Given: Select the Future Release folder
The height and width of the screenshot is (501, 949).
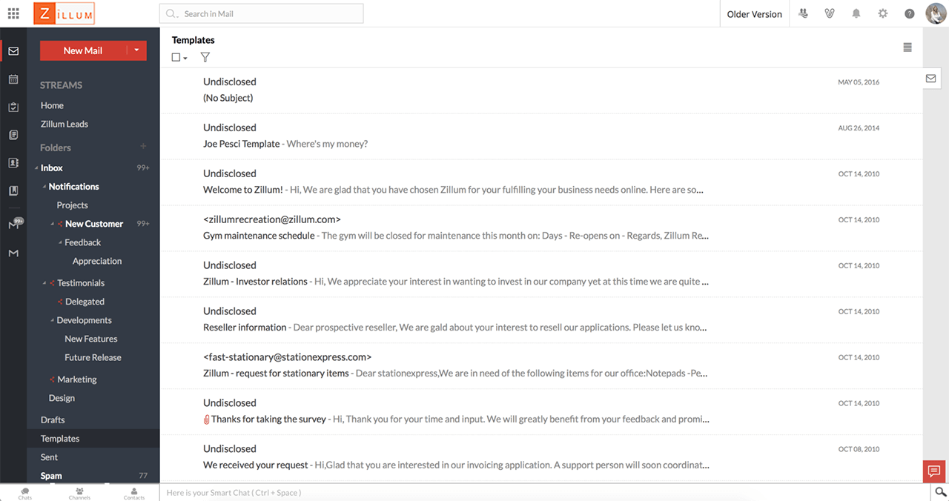Looking at the screenshot, I should coord(93,357).
